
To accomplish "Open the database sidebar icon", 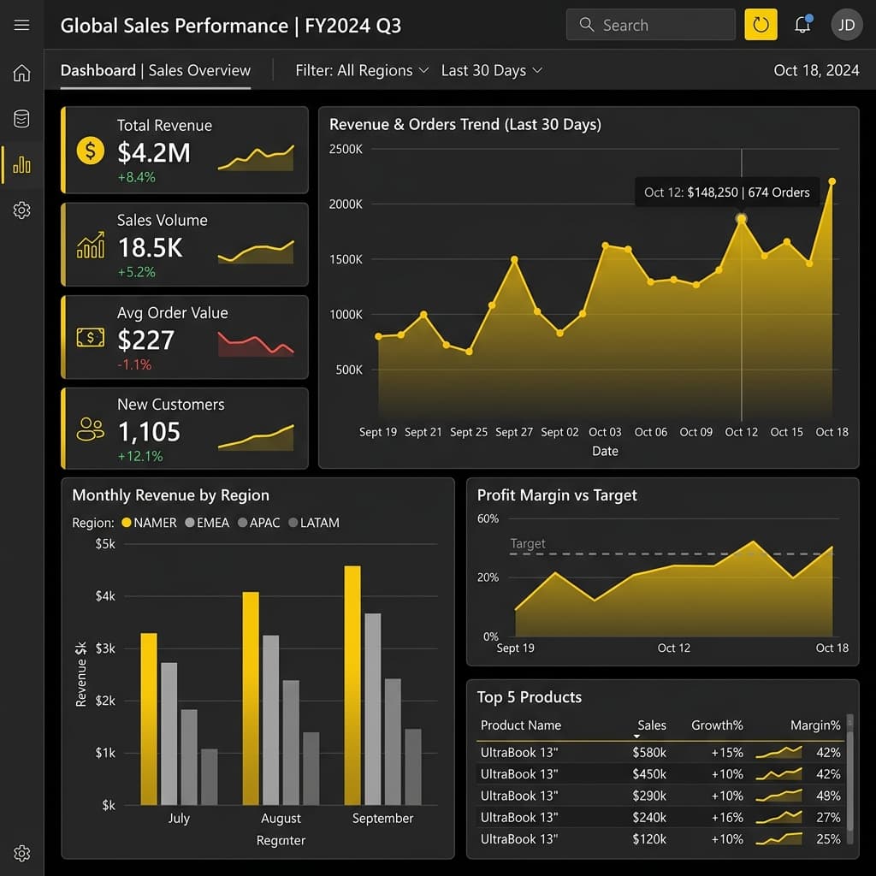I will 21,118.
